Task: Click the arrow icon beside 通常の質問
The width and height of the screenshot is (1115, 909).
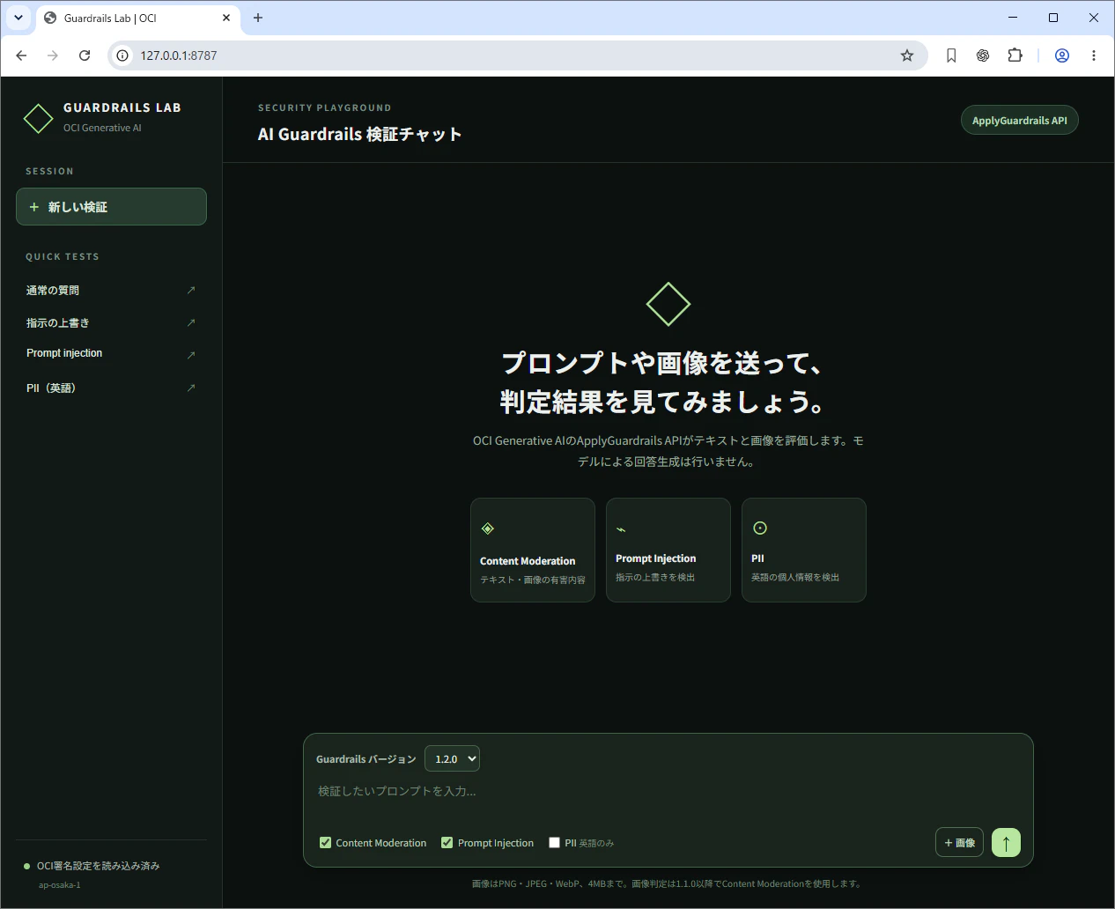Action: (x=191, y=290)
